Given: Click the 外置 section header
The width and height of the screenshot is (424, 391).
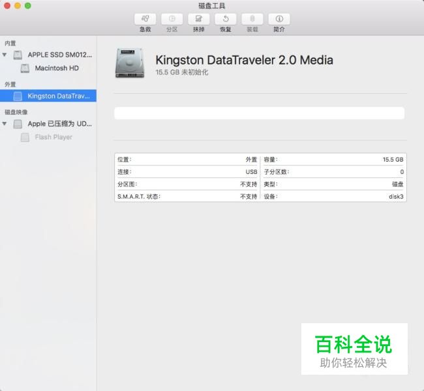Looking at the screenshot, I should 10,85.
